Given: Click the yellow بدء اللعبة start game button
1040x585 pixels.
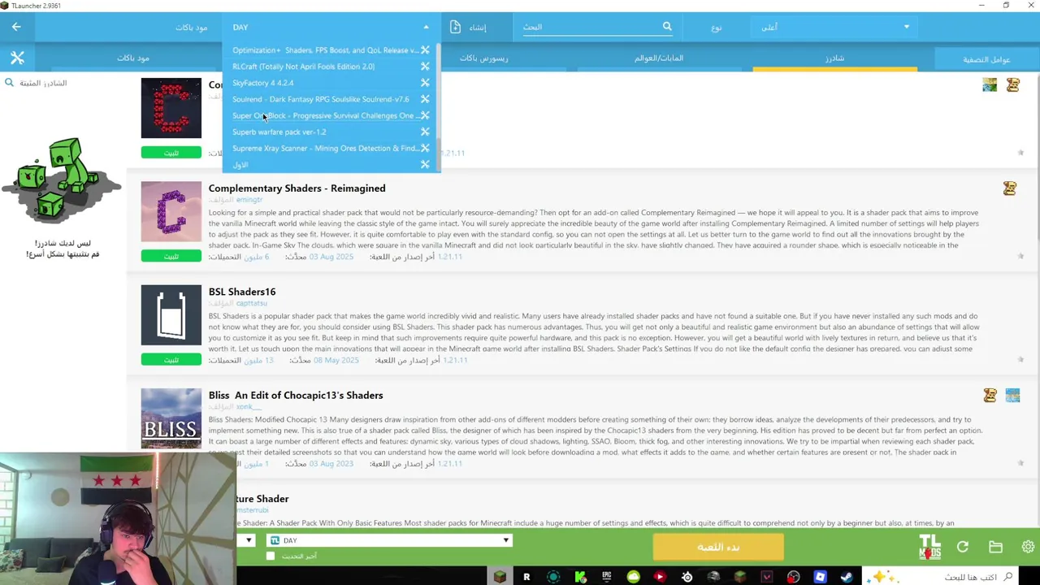Looking at the screenshot, I should (x=718, y=547).
